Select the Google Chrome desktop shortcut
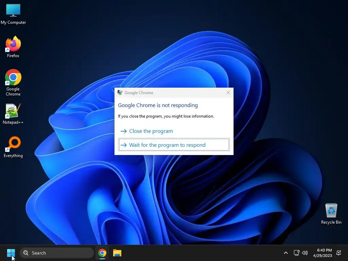 (x=13, y=82)
